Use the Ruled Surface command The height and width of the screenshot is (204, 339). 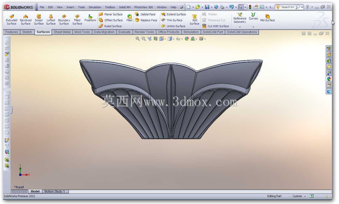coord(110,26)
